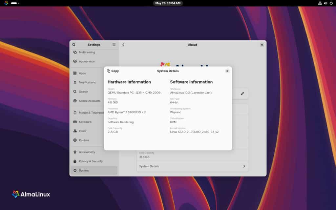Open the Settings hamburger menu

coord(114,45)
